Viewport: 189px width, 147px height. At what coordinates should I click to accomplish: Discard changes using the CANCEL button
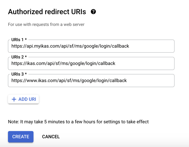pos(51,137)
